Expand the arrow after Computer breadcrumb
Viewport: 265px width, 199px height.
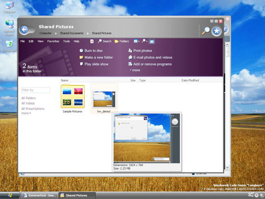pyautogui.click(x=56, y=33)
